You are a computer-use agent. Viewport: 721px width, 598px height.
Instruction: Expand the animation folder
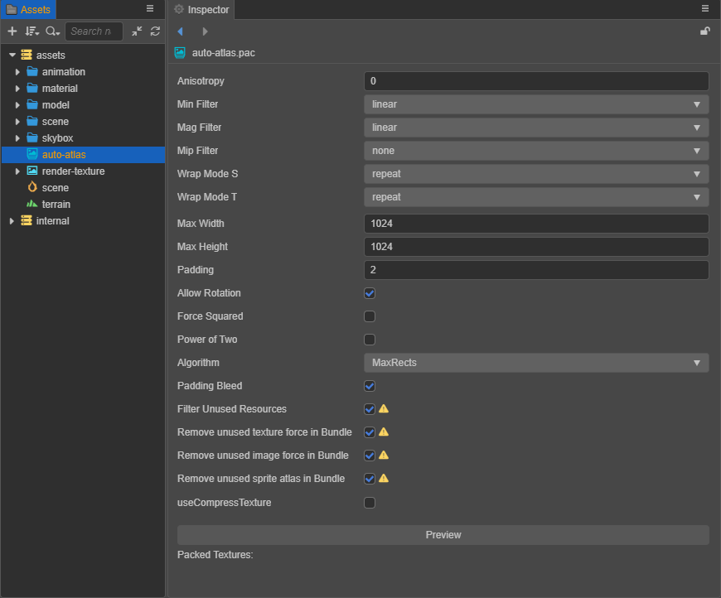[17, 72]
